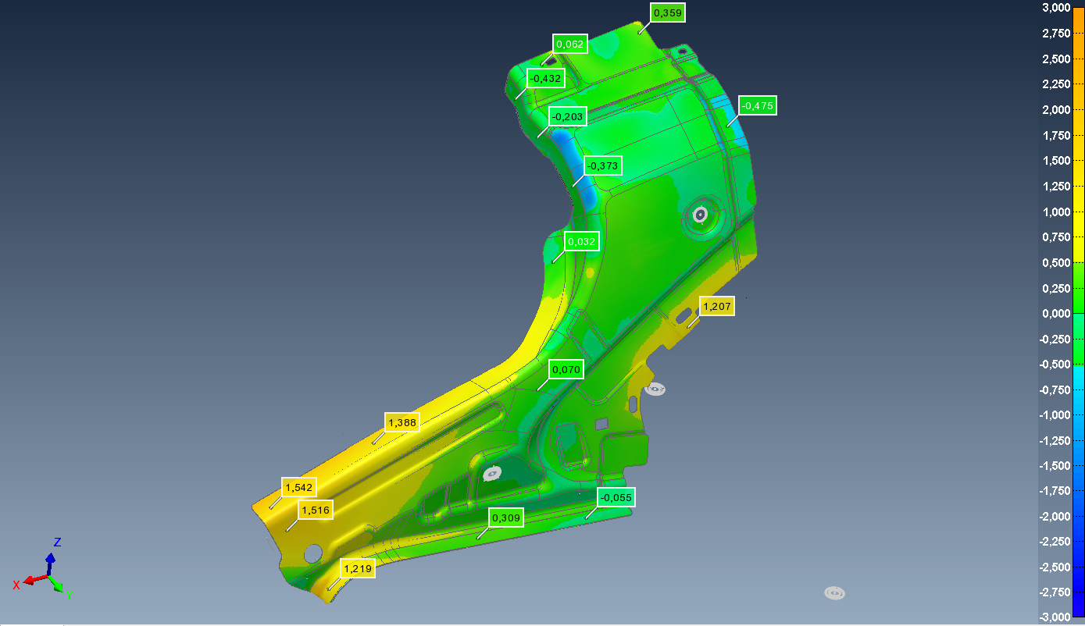
Task: Select the -0,475 annotation flag
Action: (x=757, y=105)
